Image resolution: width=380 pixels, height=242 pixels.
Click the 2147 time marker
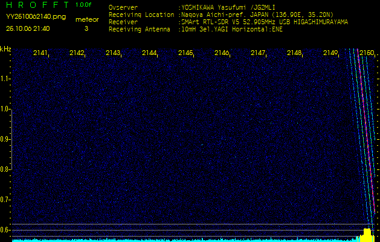pos(258,53)
